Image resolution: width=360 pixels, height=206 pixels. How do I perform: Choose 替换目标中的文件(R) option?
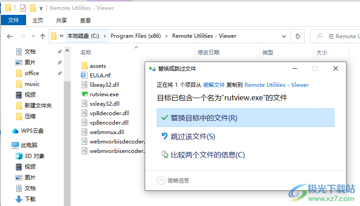coord(245,117)
